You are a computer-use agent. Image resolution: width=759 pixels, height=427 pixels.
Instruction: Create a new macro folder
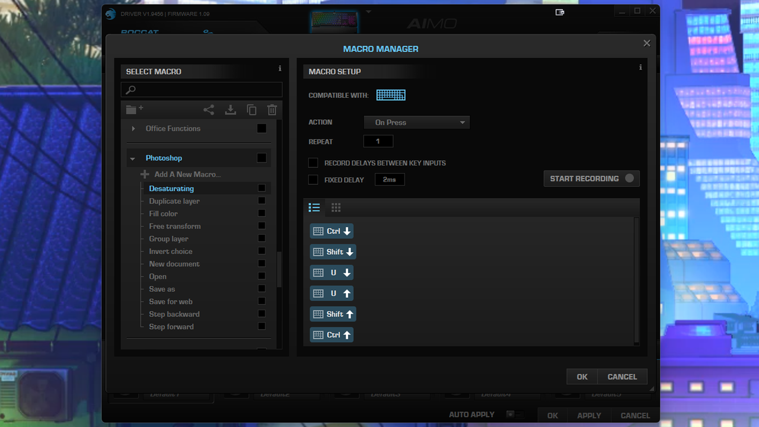[135, 109]
